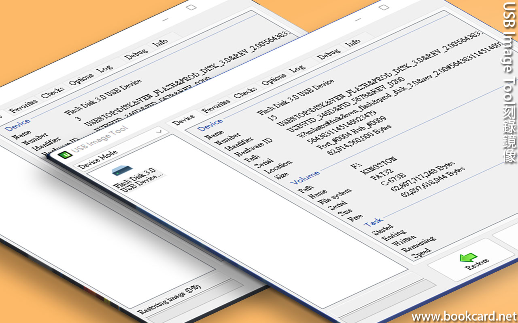Screen dimensions: 518x323
Task: Open the Device tab in front window
Action: pyautogui.click(x=183, y=120)
